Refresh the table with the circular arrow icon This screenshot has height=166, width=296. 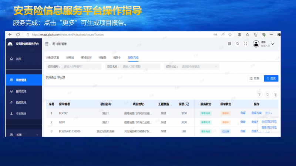(268, 94)
